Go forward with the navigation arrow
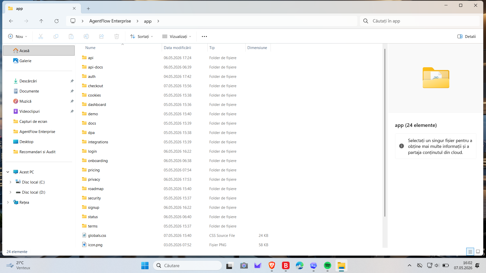Image resolution: width=486 pixels, height=273 pixels. (26, 21)
